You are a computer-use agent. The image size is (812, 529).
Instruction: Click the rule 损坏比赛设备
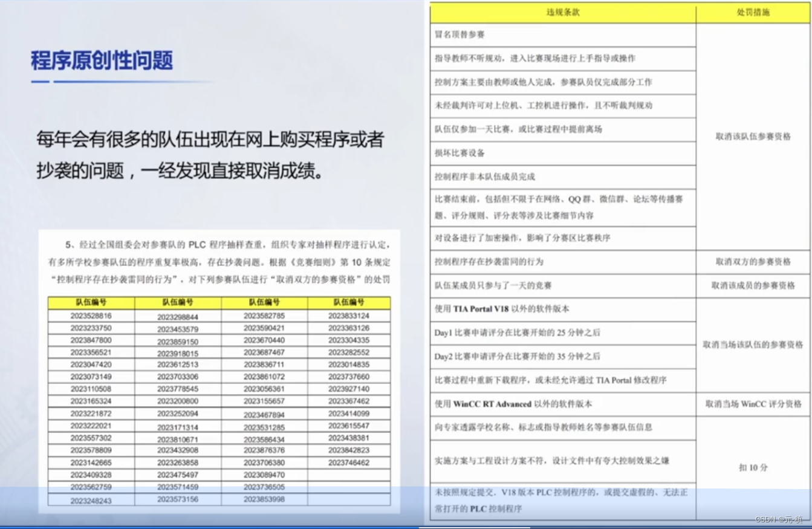click(460, 153)
